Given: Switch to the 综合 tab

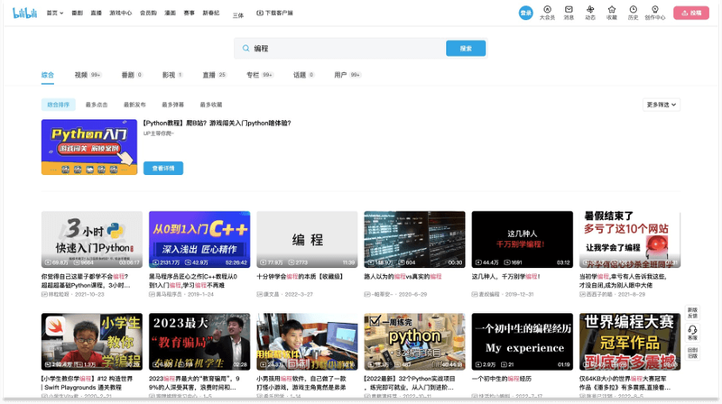Looking at the screenshot, I should pos(48,75).
